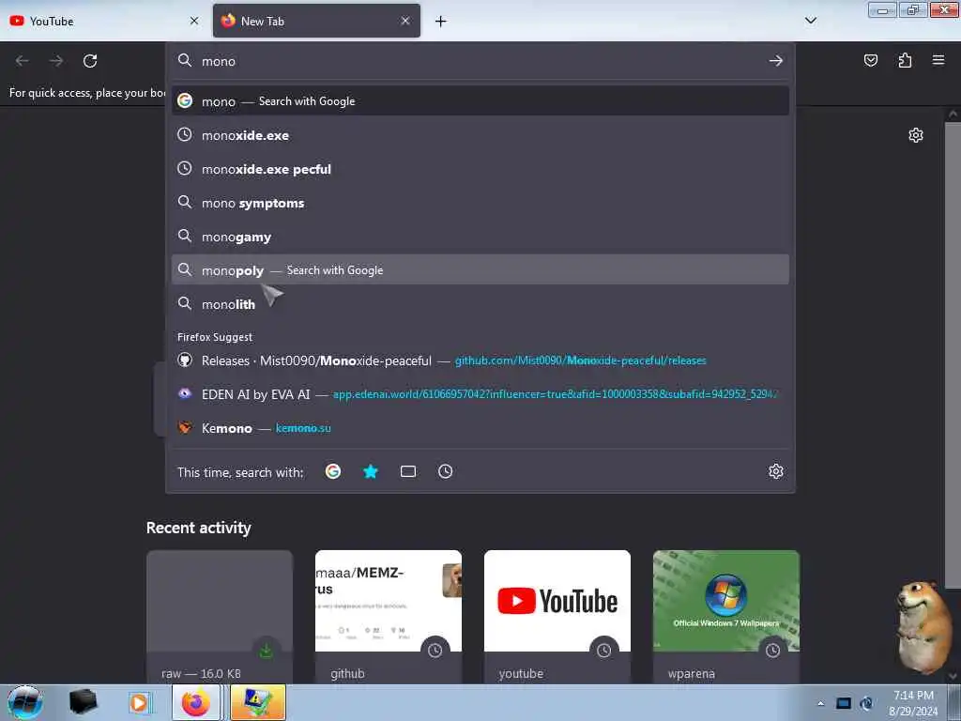
Task: Search History with clock icon
Action: tap(446, 471)
